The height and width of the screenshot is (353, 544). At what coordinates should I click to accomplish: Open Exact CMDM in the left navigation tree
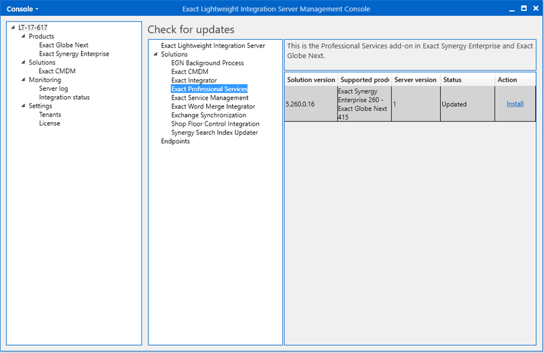click(x=57, y=71)
